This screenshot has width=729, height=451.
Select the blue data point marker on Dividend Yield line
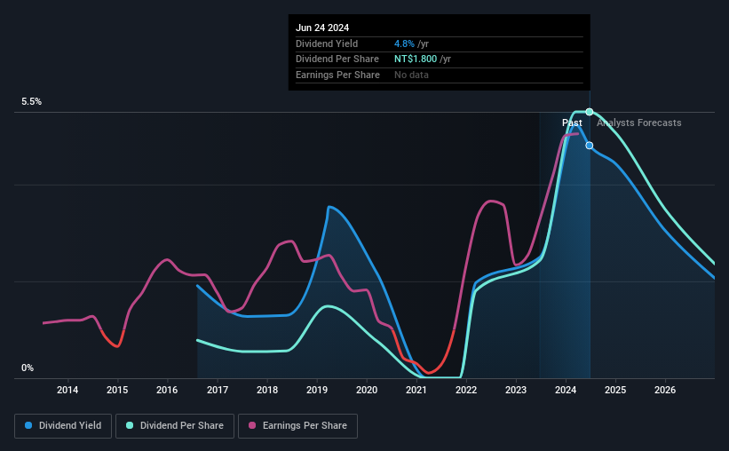[x=589, y=146]
